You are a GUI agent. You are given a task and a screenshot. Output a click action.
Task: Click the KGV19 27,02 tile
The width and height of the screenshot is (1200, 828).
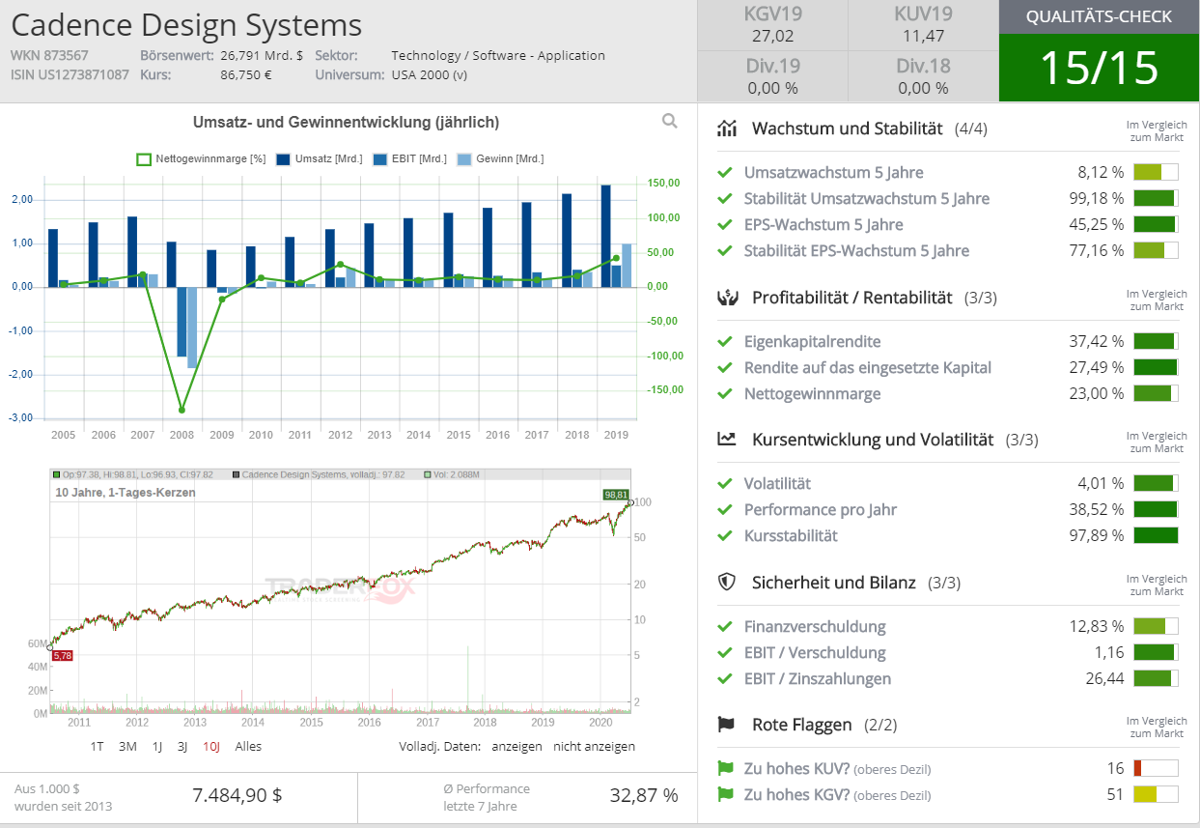[772, 25]
